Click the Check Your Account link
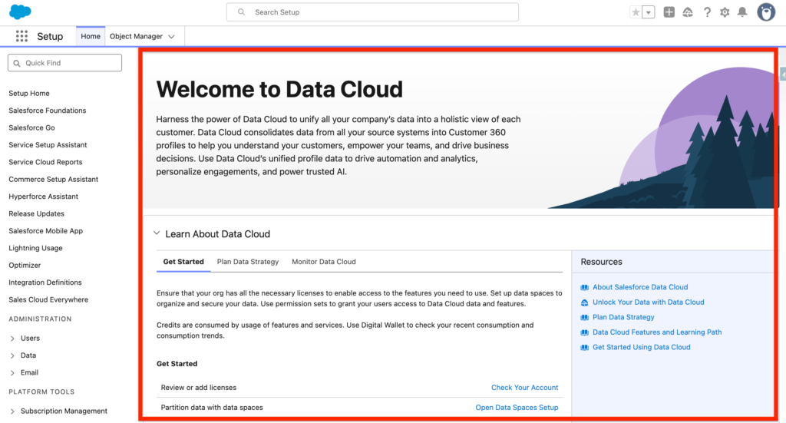 tap(524, 388)
